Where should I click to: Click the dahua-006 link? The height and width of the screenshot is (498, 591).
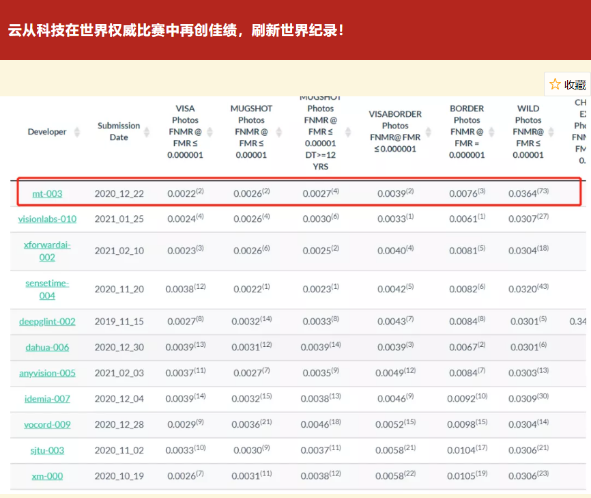click(x=47, y=347)
